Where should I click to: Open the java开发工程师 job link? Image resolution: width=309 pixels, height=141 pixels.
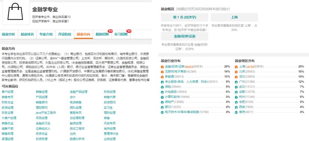pyautogui.click(x=46, y=113)
